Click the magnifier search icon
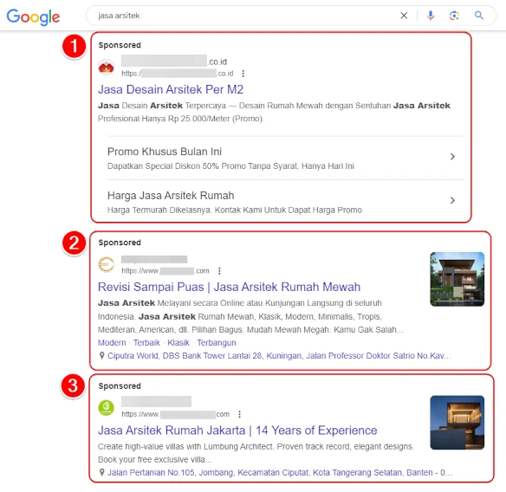 pyautogui.click(x=479, y=16)
